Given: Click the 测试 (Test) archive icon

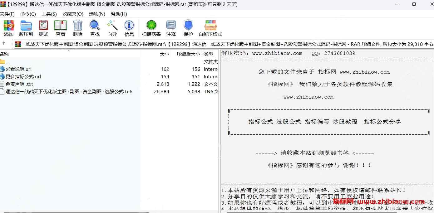Looking at the screenshot, I should pyautogui.click(x=43, y=28).
